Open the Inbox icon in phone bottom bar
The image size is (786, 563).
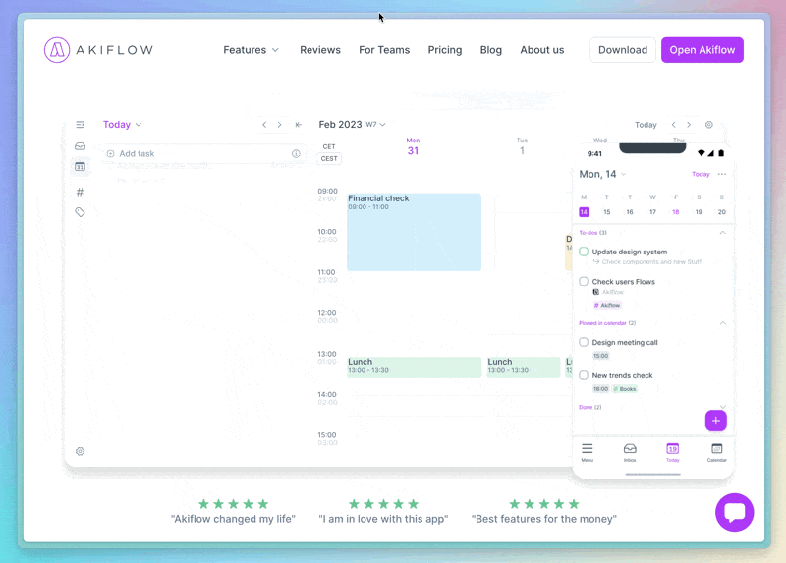click(x=630, y=452)
